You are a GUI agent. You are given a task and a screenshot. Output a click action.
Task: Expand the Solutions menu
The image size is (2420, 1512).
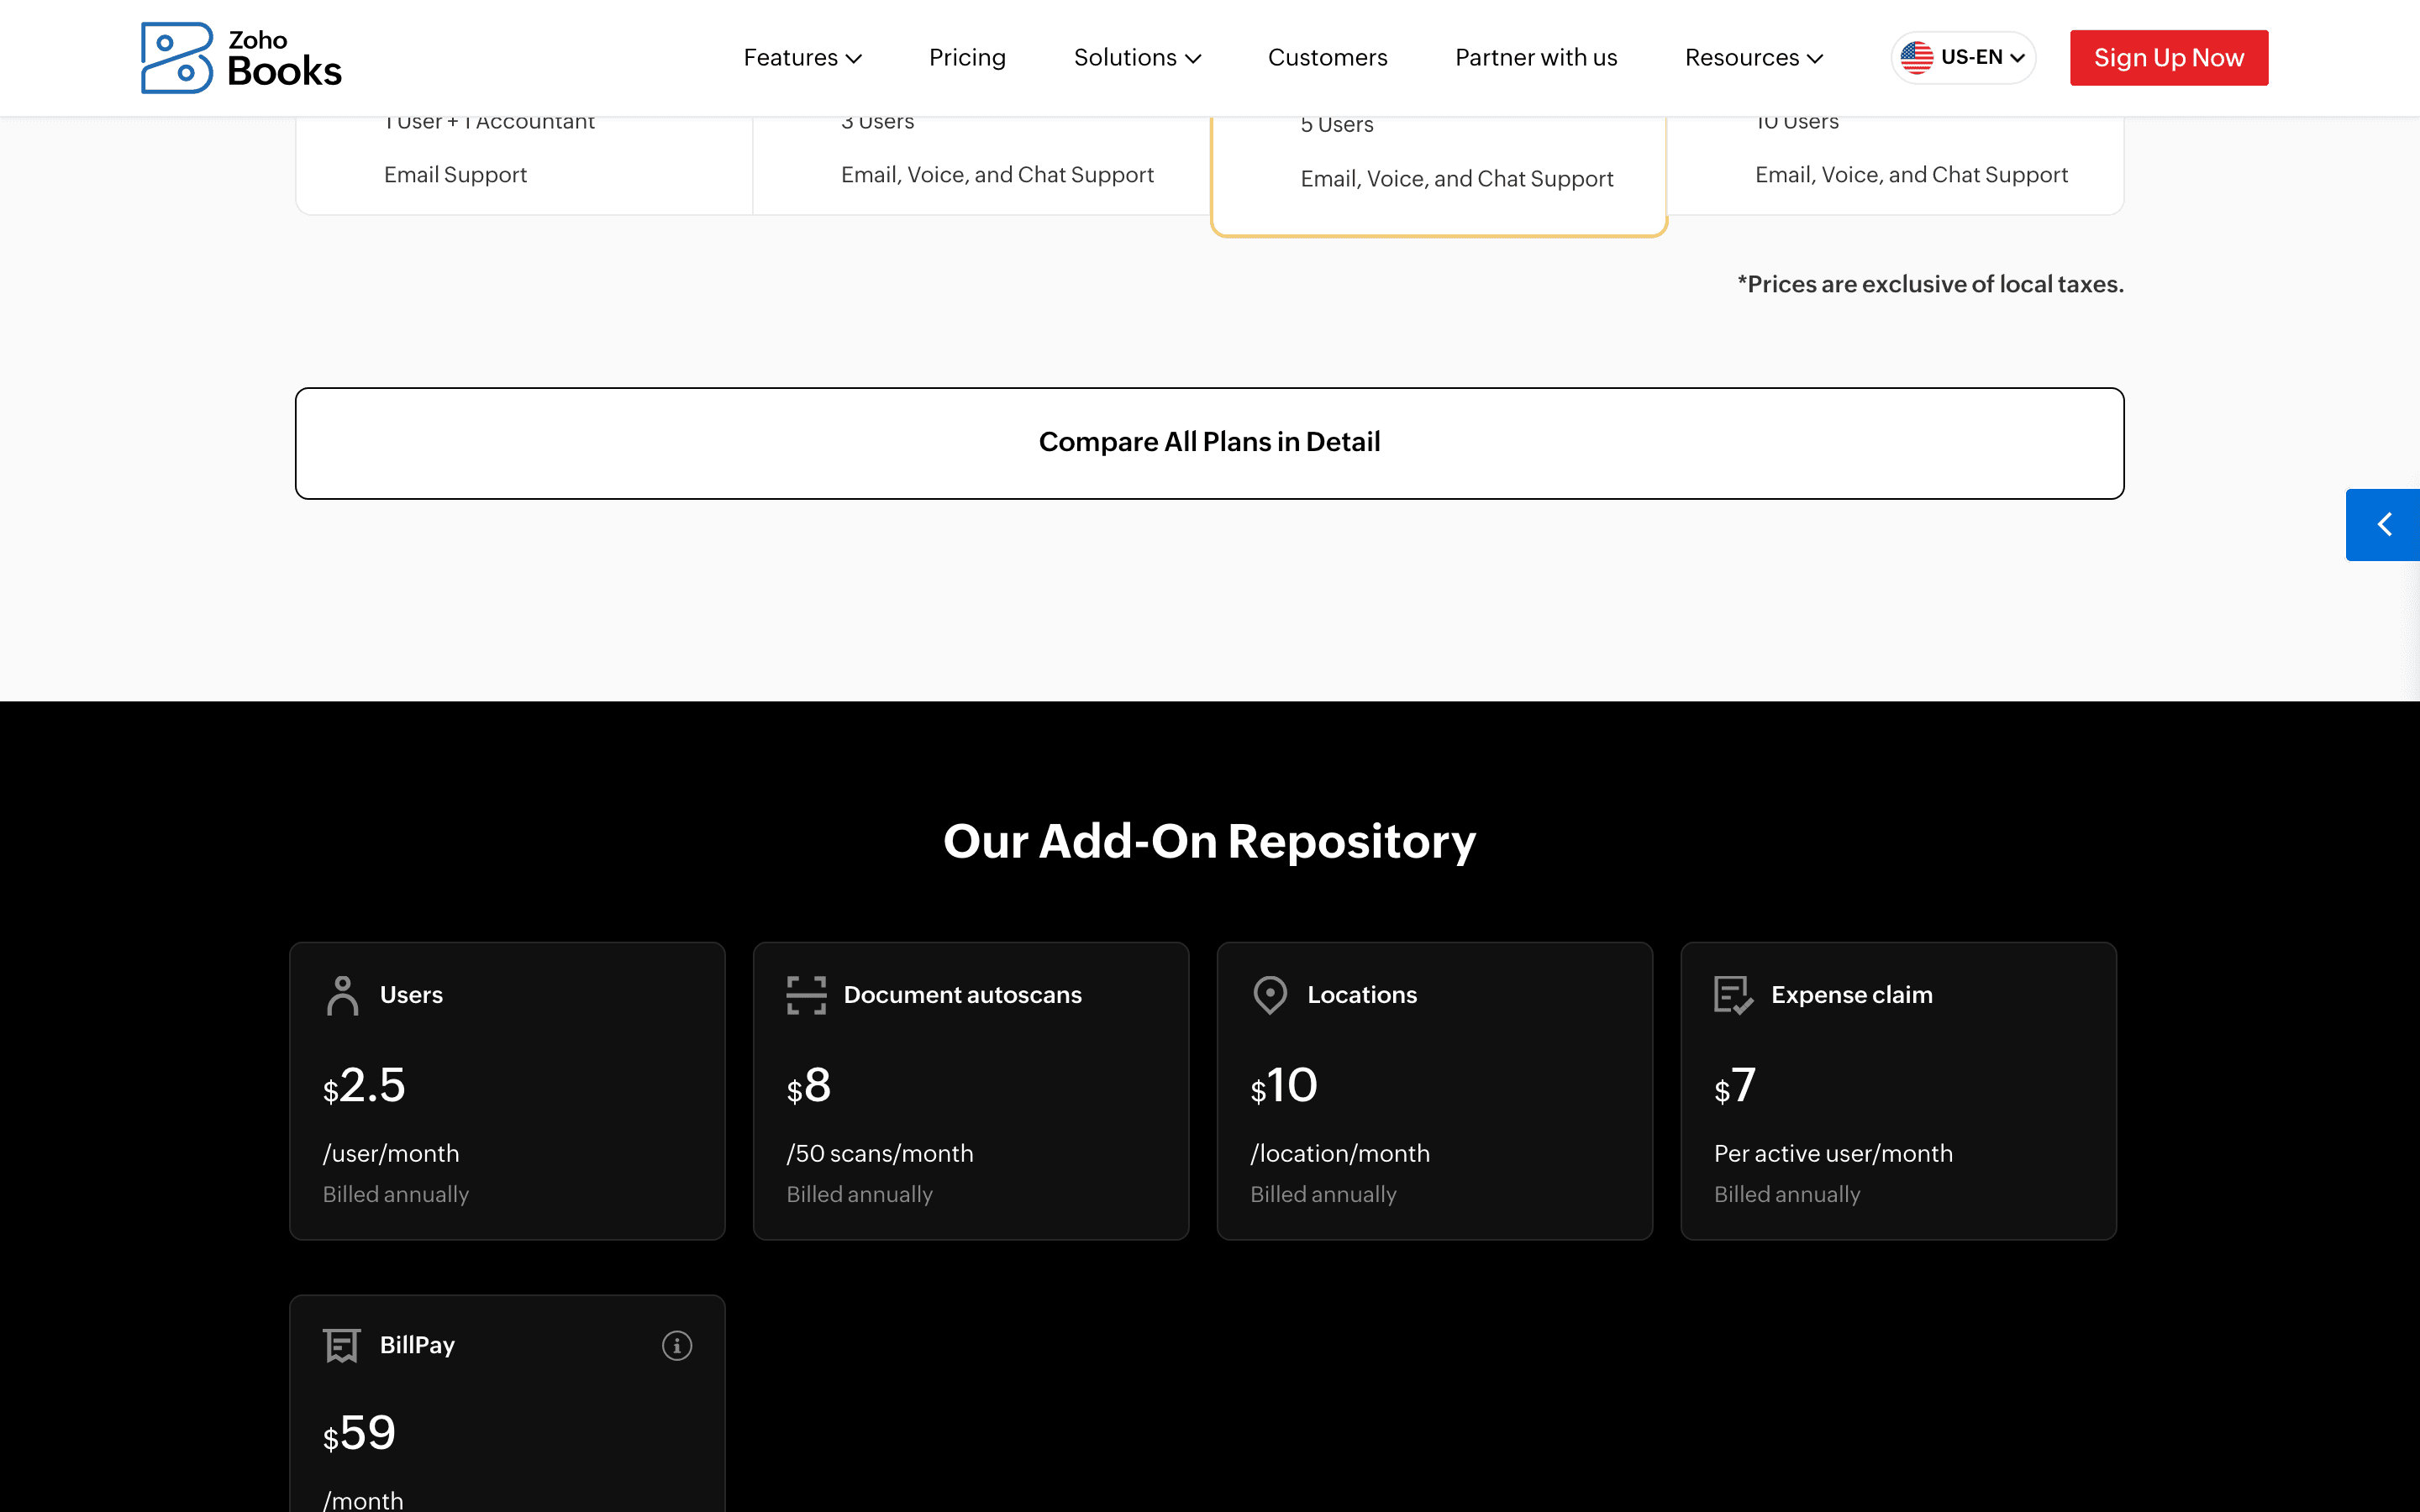(1137, 58)
